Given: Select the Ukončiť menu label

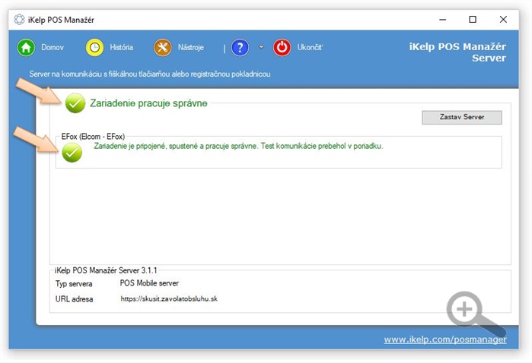Looking at the screenshot, I should point(310,47).
